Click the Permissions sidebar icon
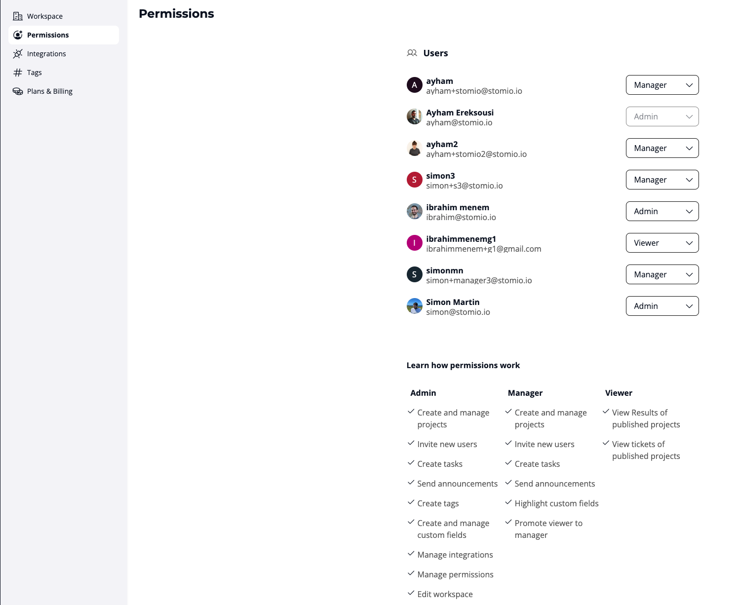This screenshot has height=605, width=737. coord(18,35)
